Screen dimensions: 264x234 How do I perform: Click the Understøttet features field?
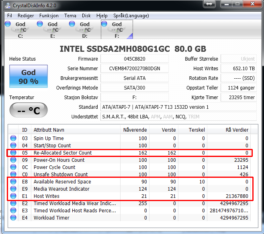pos(179,116)
